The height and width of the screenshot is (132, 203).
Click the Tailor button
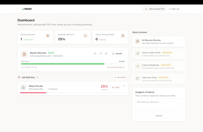click(116, 87)
